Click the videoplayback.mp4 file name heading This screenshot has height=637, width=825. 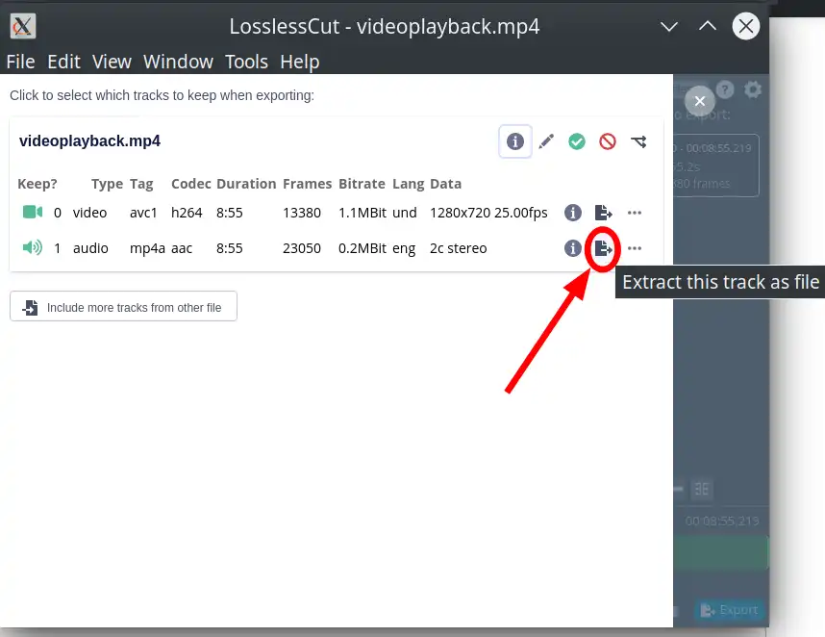(x=89, y=141)
